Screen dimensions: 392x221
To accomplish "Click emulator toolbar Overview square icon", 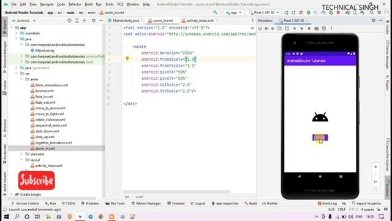I will [309, 29].
